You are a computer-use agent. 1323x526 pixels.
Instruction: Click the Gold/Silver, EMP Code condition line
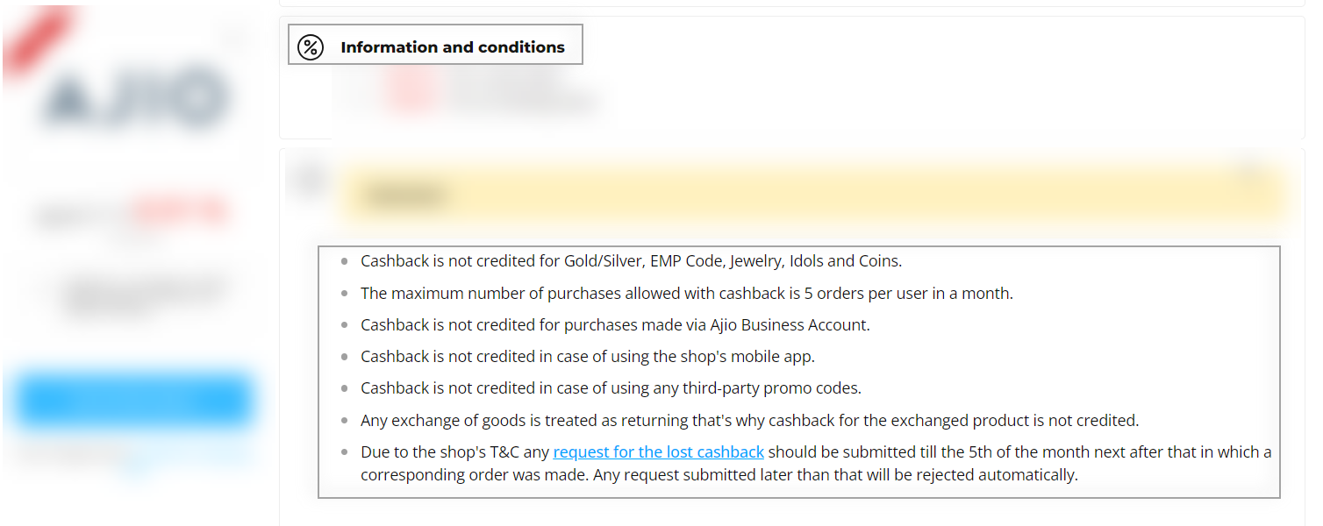(631, 261)
